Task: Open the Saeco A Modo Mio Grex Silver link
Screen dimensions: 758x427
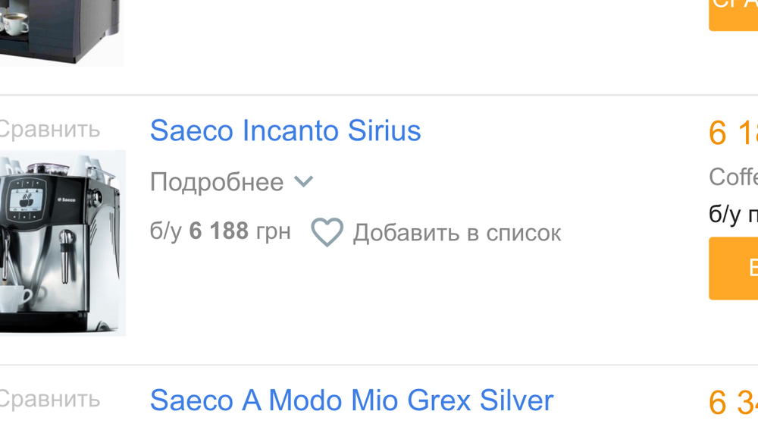Action: 352,400
